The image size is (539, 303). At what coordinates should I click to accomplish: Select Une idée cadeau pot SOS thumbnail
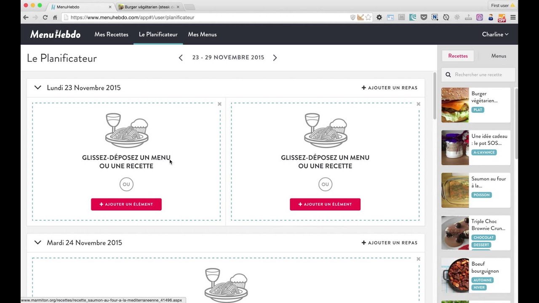tap(455, 147)
